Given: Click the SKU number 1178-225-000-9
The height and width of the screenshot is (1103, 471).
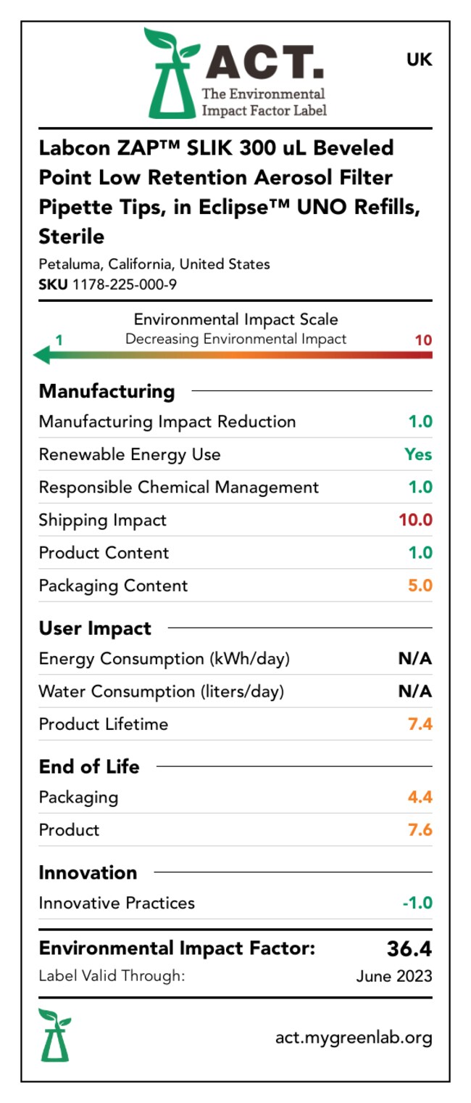Looking at the screenshot, I should (x=124, y=284).
